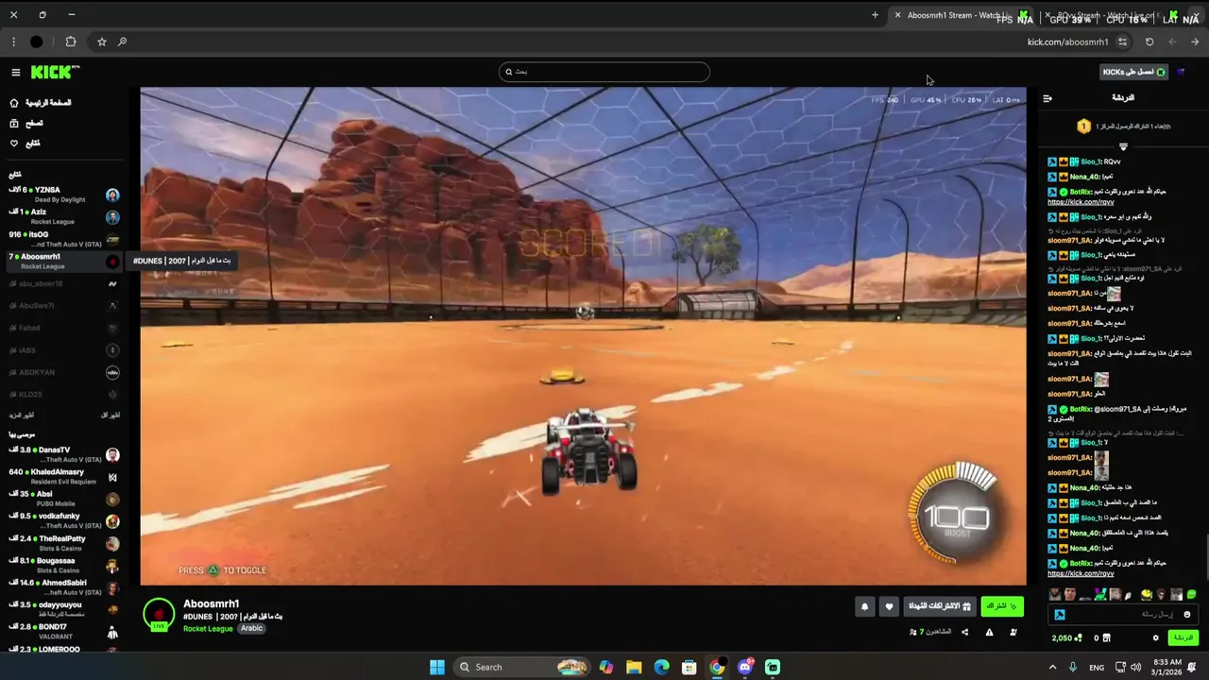Open the Rocket League category link
Viewport: 1209px width, 680px height.
(208, 628)
